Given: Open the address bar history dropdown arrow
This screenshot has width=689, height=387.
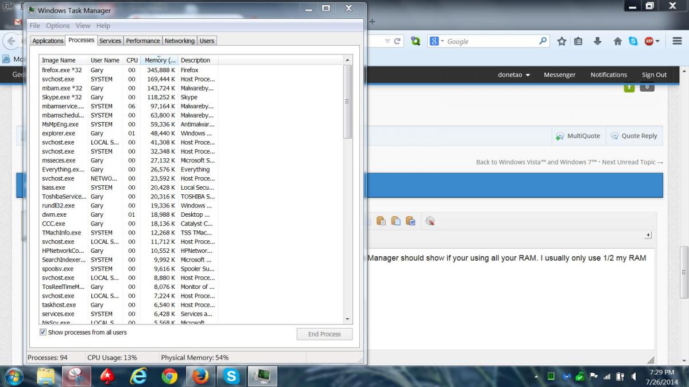Looking at the screenshot, I should pyautogui.click(x=388, y=41).
